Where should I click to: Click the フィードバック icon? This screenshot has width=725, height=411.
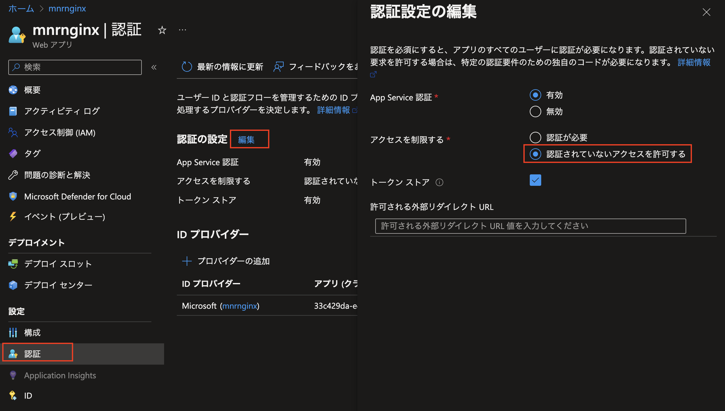click(x=279, y=67)
